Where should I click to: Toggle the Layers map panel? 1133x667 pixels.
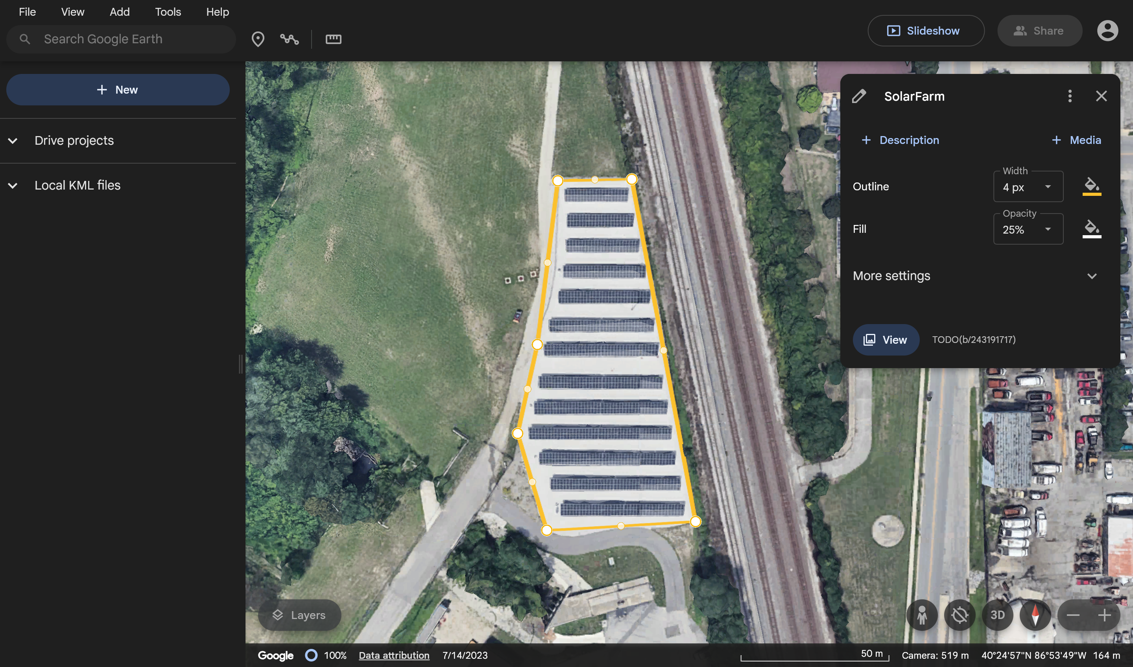pos(299,615)
